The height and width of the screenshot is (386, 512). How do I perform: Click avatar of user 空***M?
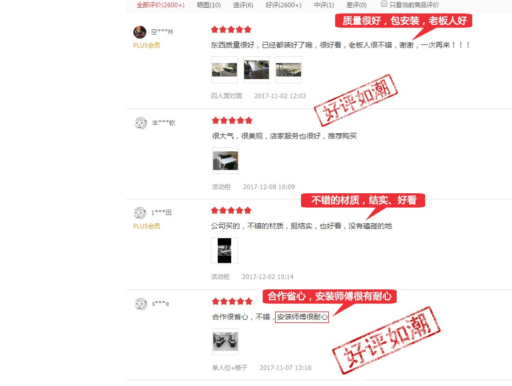click(140, 32)
